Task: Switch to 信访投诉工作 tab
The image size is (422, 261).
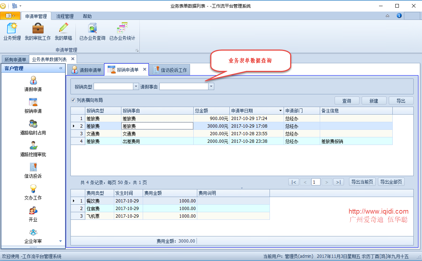Action: tap(170, 70)
